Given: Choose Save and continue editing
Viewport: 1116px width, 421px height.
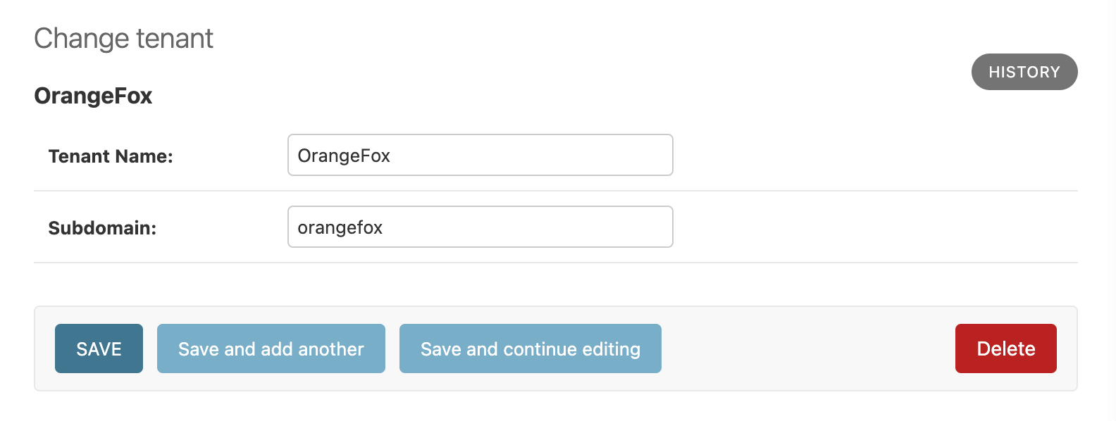Looking at the screenshot, I should point(530,348).
